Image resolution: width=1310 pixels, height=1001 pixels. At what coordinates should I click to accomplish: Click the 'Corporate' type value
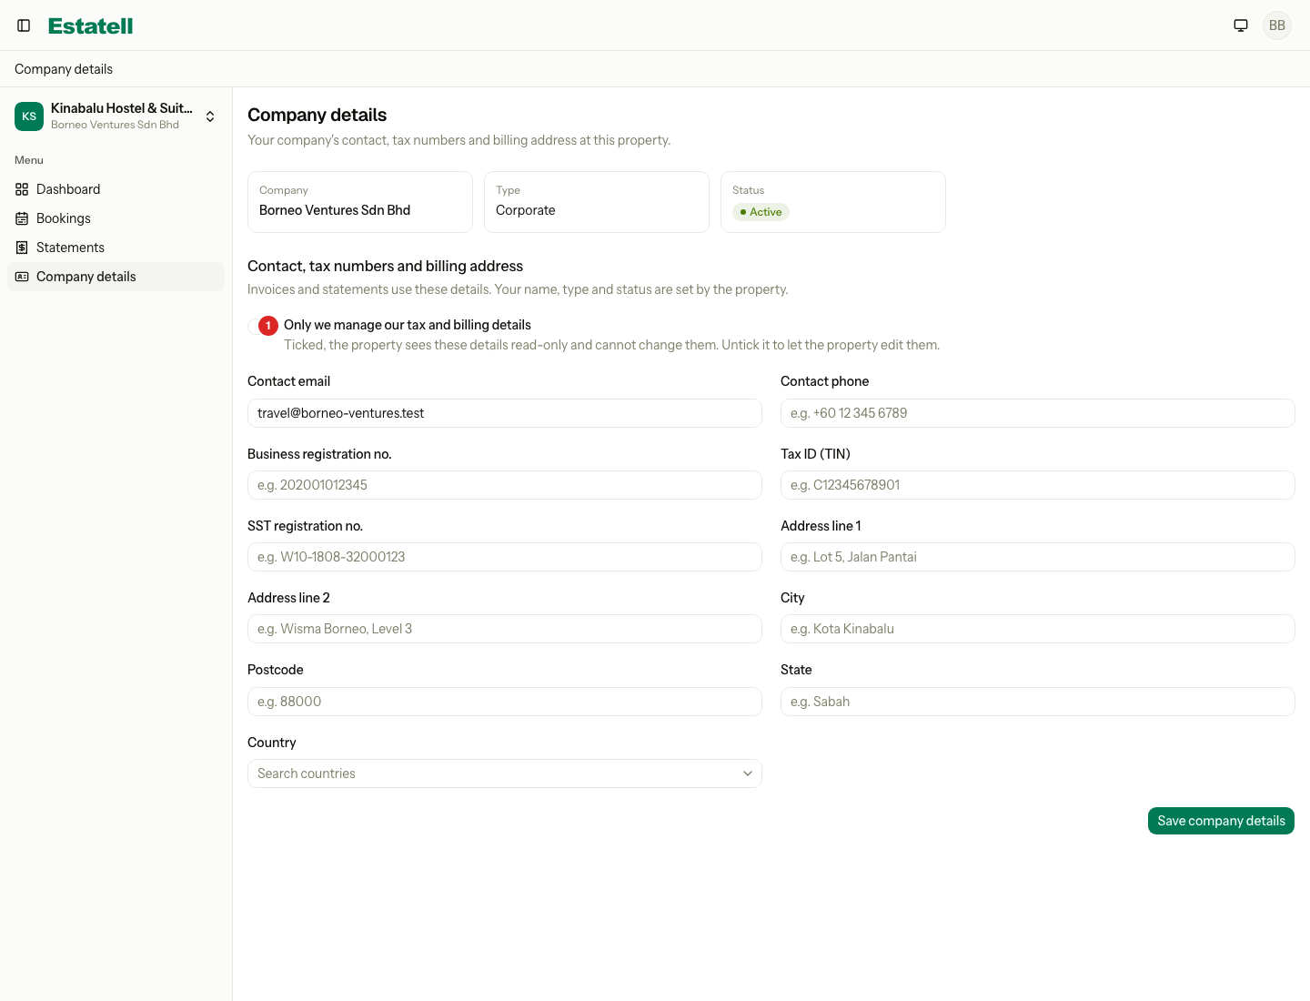point(526,210)
